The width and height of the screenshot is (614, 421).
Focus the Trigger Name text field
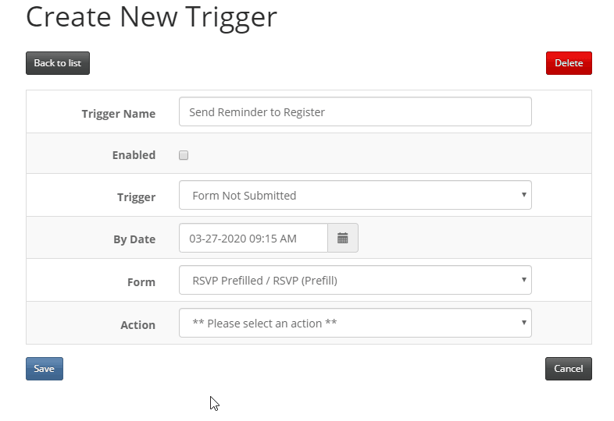pos(355,111)
